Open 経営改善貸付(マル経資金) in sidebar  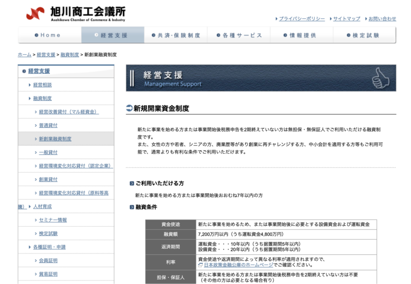pyautogui.click(x=69, y=112)
